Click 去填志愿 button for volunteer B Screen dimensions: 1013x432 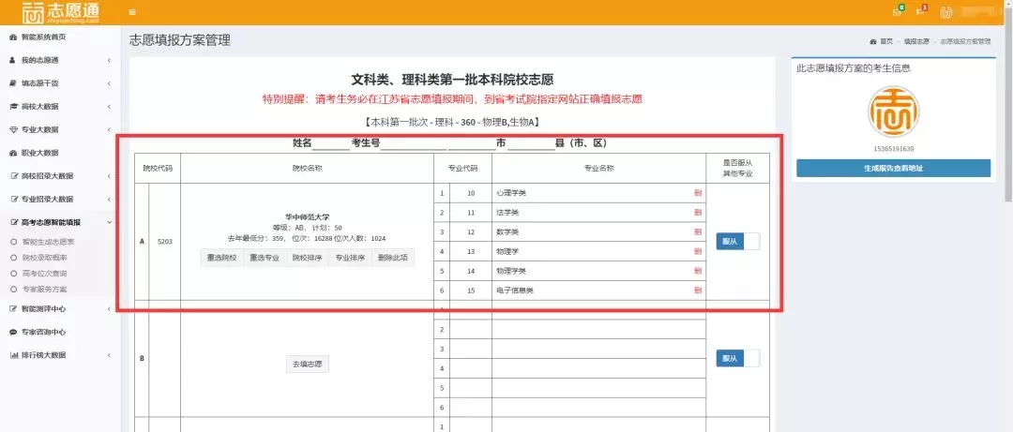coord(307,365)
